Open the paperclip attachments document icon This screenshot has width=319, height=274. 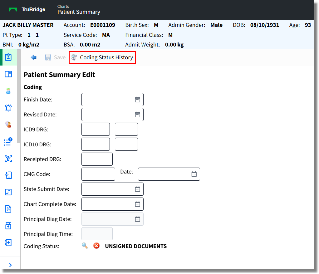tap(8, 209)
